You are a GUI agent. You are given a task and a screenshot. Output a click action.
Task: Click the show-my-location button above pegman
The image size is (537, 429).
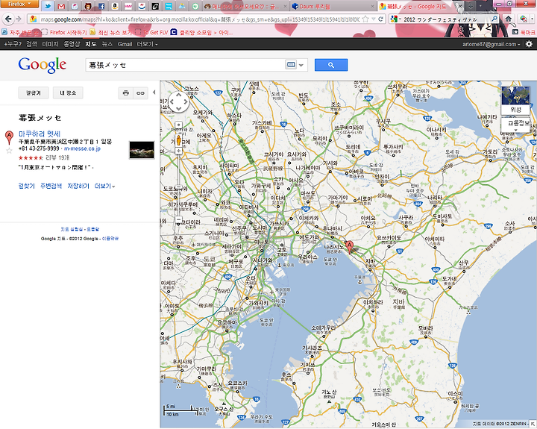178,125
